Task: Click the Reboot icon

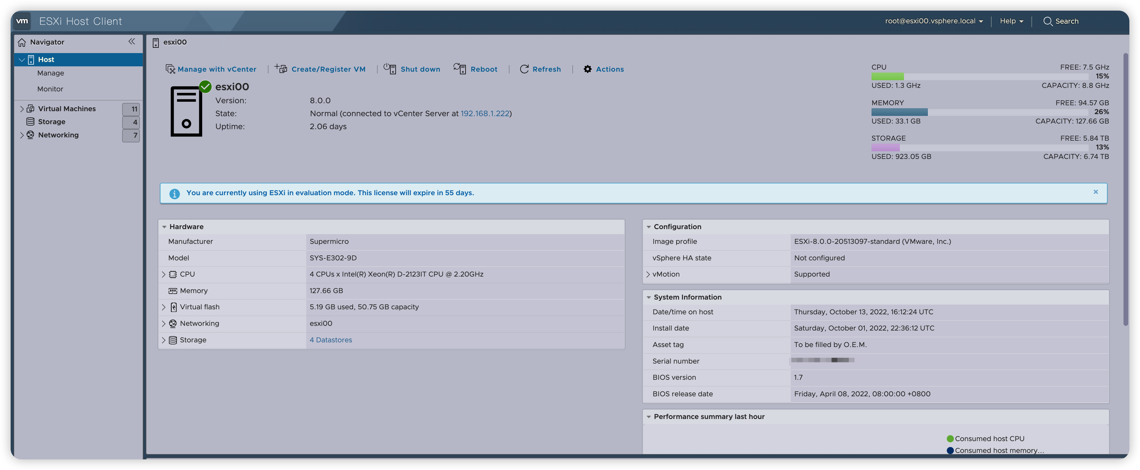Action: coord(460,68)
